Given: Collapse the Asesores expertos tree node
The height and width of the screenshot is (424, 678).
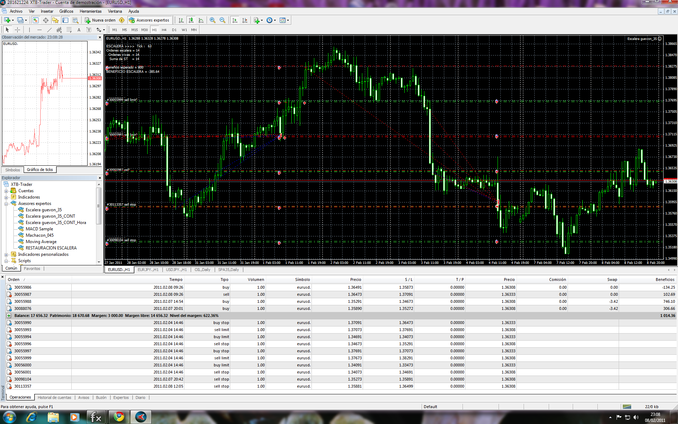Looking at the screenshot, I should pos(6,204).
